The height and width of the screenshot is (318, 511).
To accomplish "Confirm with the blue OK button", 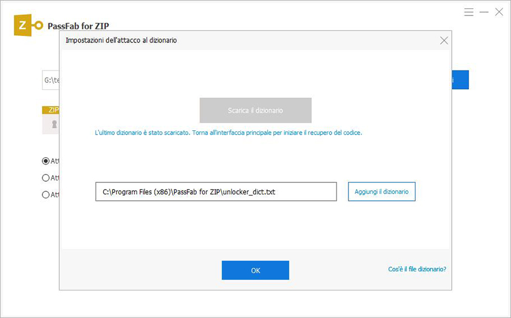I will pyautogui.click(x=255, y=270).
